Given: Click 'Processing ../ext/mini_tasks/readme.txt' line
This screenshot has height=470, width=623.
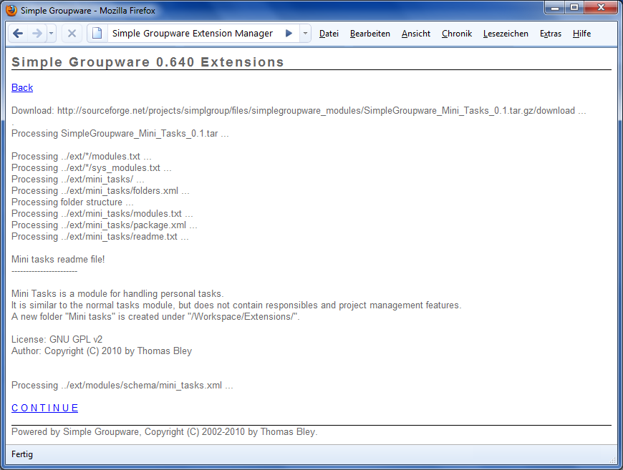Looking at the screenshot, I should pos(100,237).
